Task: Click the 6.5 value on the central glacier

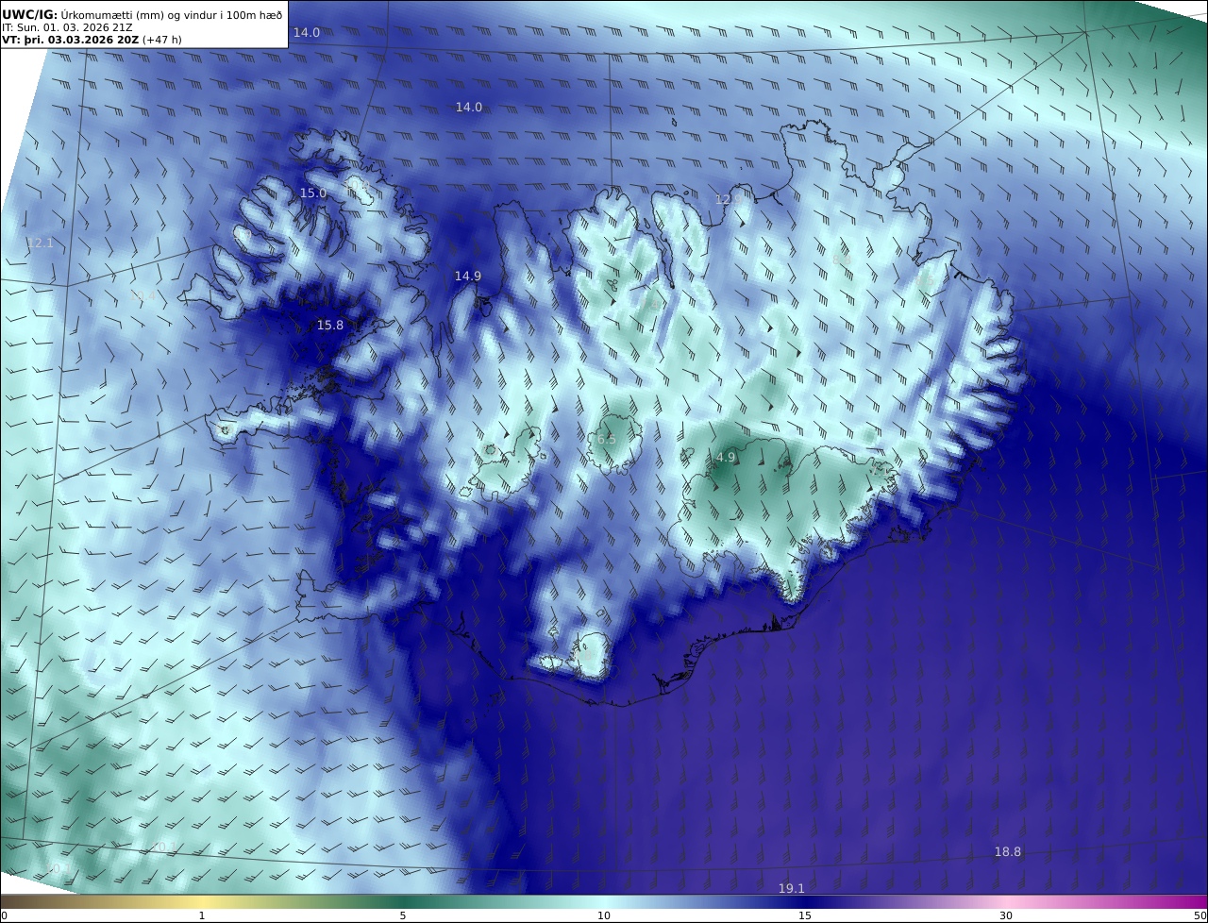Action: 607,440
